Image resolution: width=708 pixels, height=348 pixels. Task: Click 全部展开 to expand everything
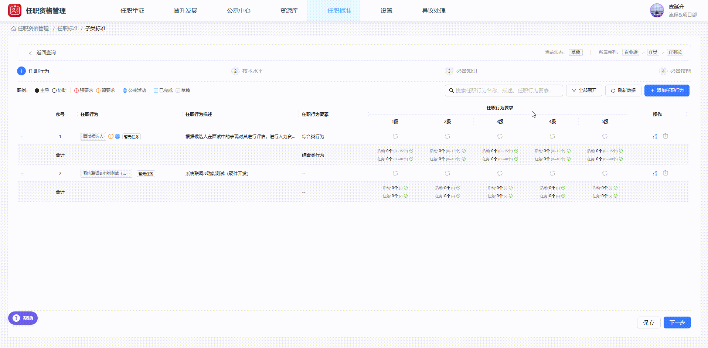pos(584,91)
